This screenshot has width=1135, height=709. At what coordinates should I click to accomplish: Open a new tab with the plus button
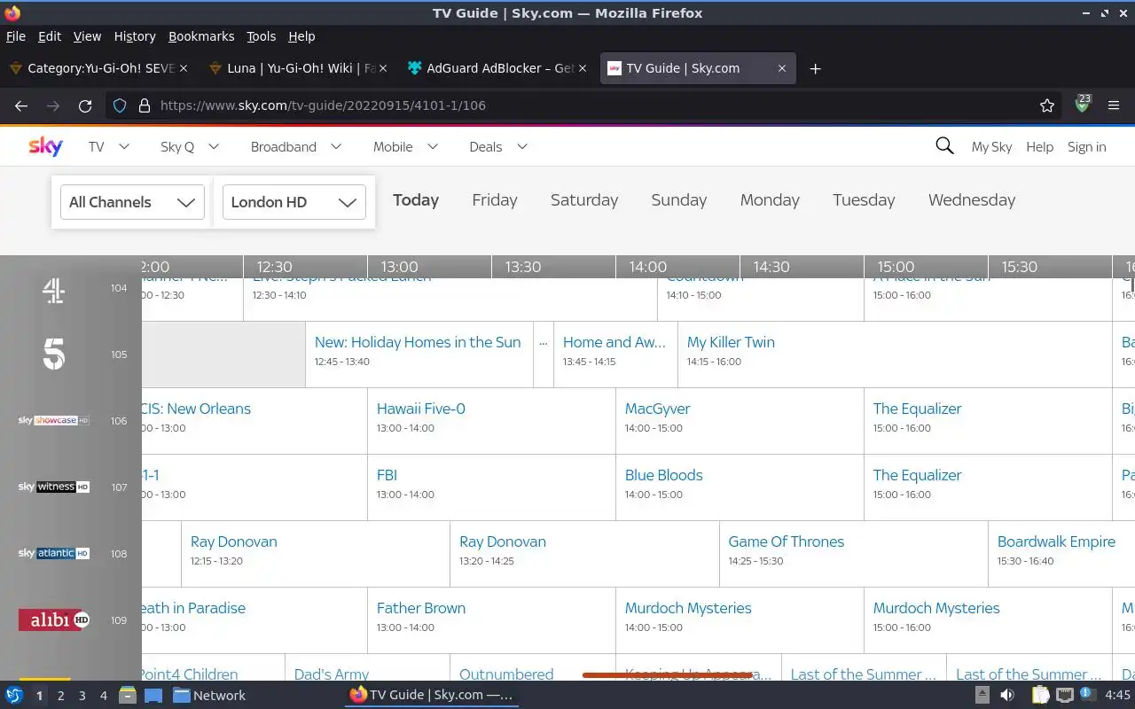coord(815,68)
